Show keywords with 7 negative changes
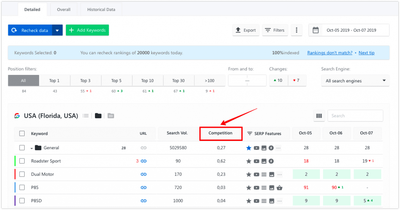Viewport: 400px width, 210px height. coord(297,80)
